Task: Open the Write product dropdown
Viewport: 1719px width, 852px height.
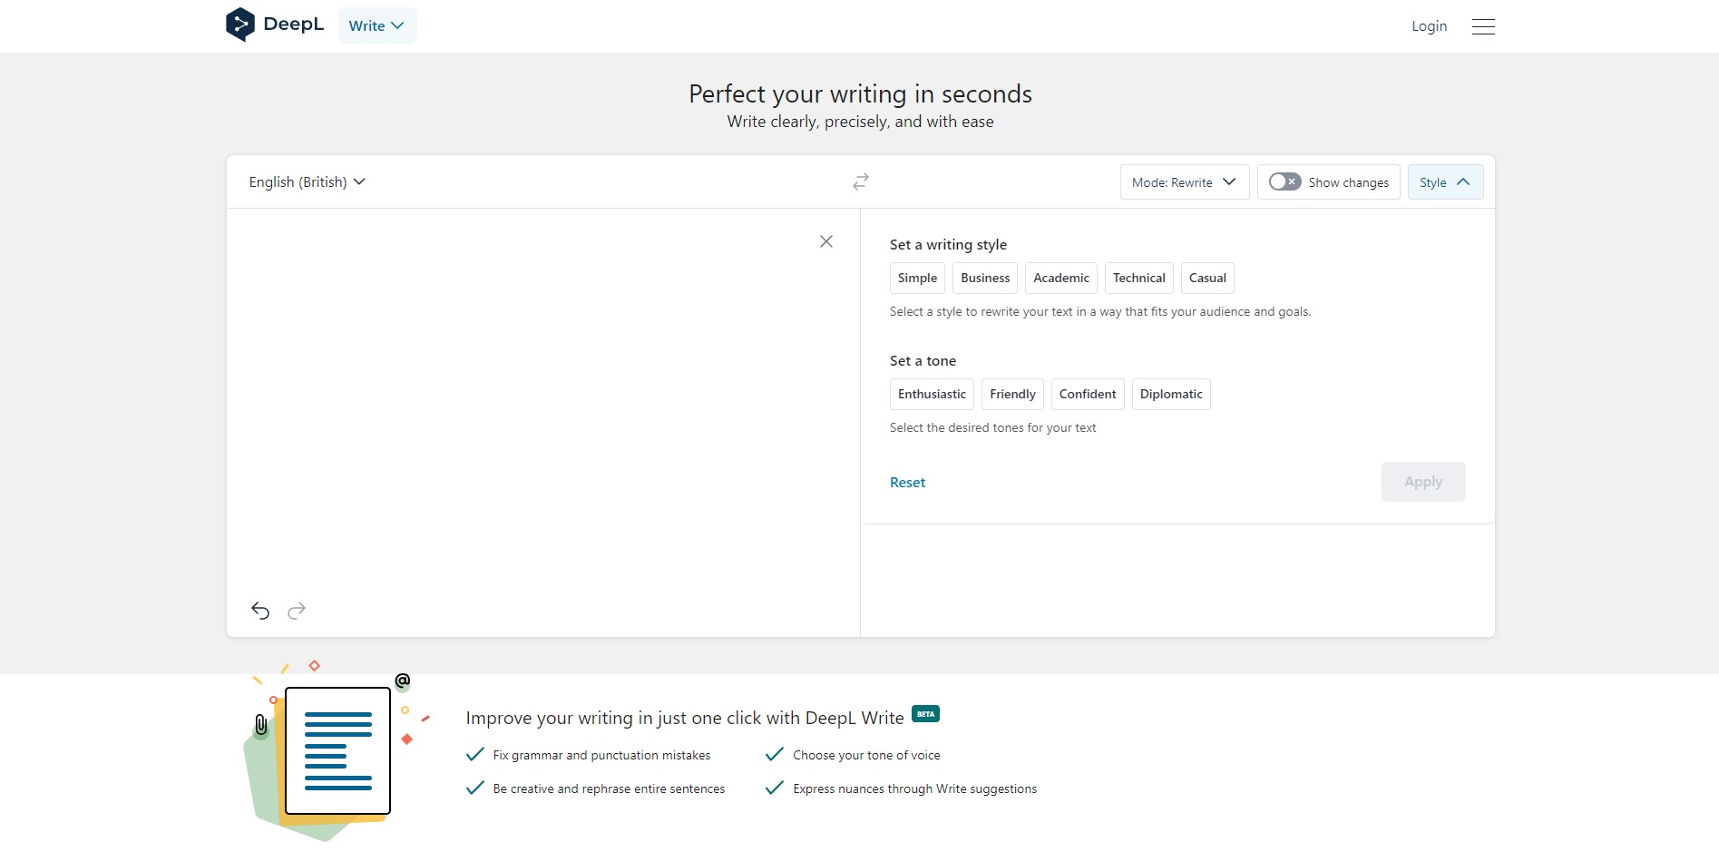Action: pos(377,25)
